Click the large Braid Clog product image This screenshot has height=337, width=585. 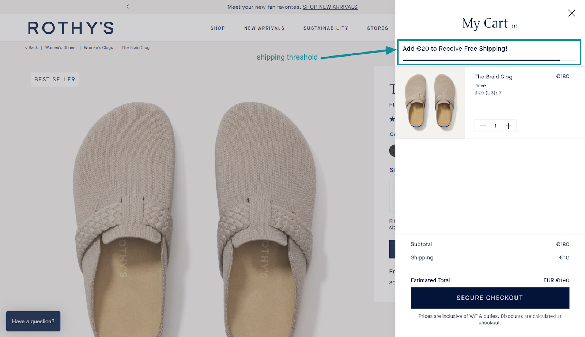[x=196, y=219]
